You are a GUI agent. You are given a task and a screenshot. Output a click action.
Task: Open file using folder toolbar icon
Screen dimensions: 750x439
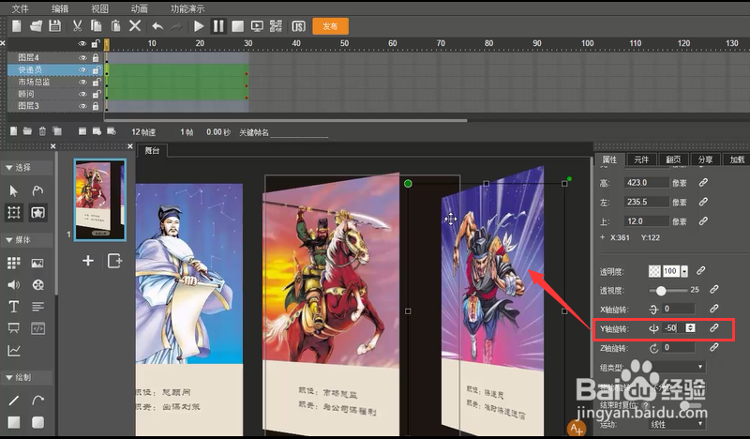coord(36,26)
